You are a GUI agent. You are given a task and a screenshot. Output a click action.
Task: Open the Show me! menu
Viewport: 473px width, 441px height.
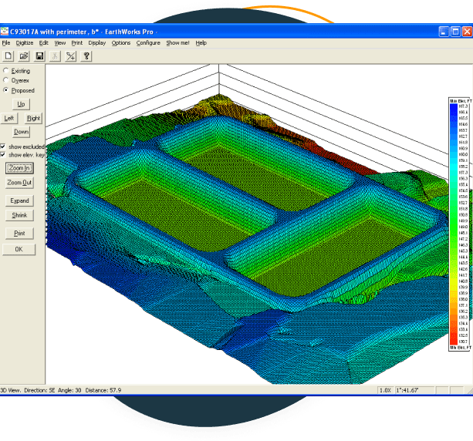(x=177, y=43)
